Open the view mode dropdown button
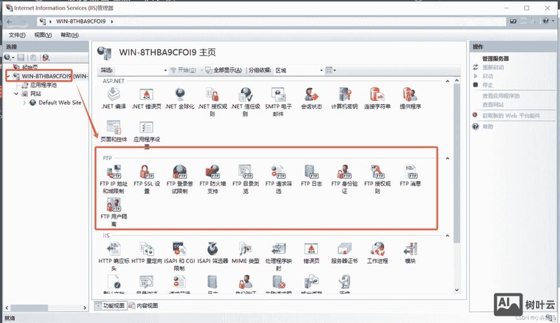The image size is (560, 323). point(330,70)
